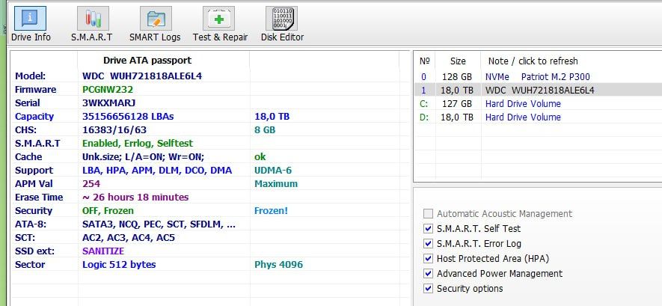Click the model value WDC WUH721818ALE6L4 in passport

click(x=142, y=76)
